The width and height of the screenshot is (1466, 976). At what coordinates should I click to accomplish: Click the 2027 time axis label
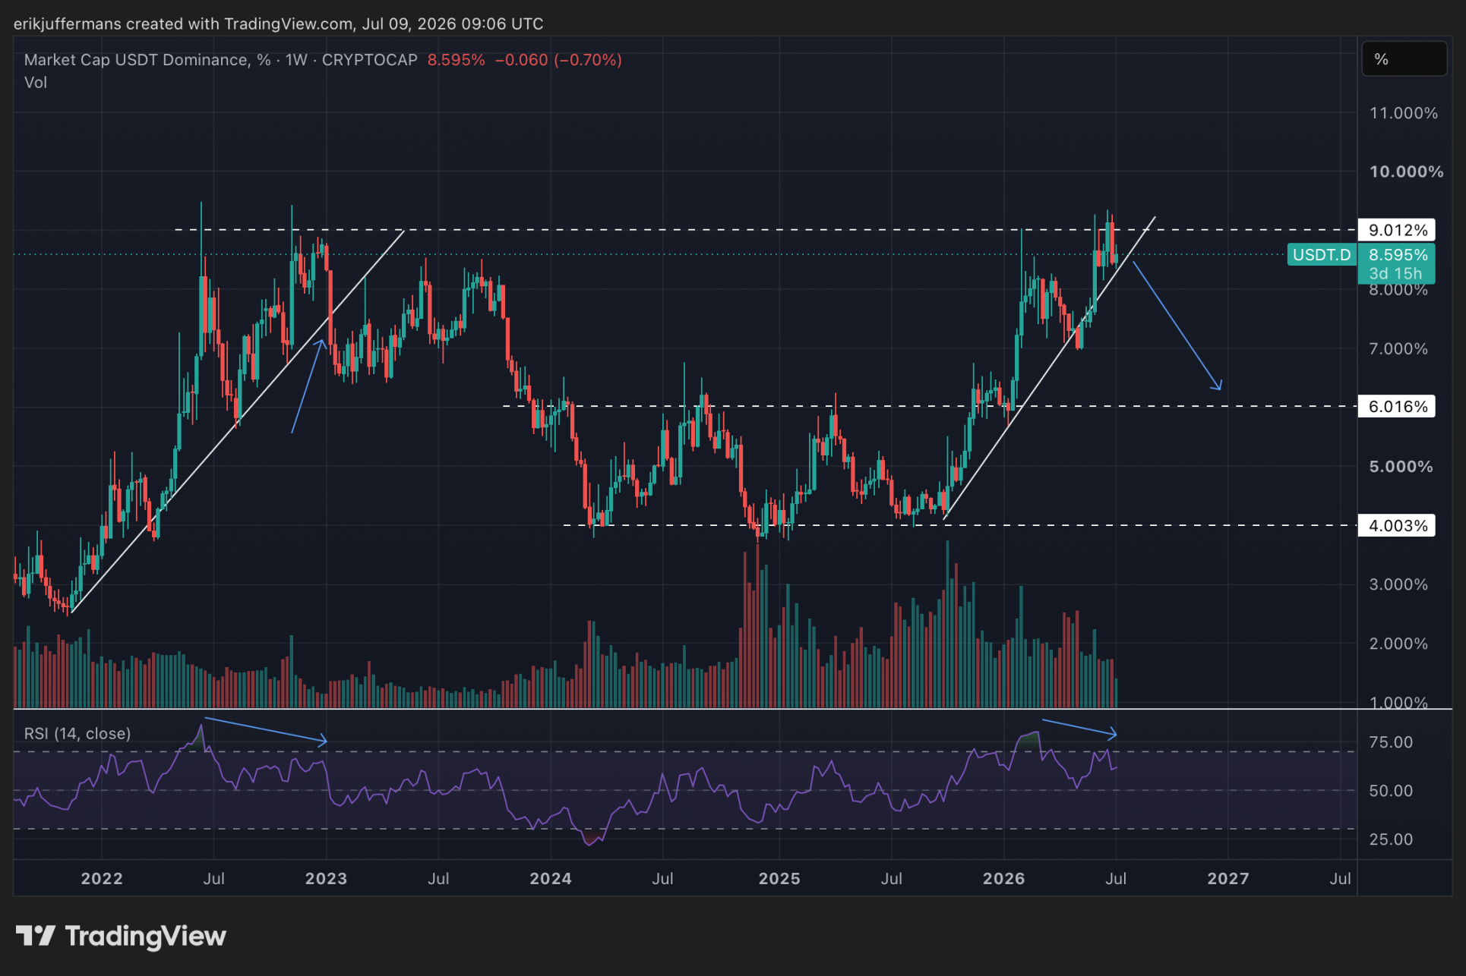[1228, 879]
